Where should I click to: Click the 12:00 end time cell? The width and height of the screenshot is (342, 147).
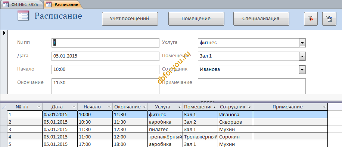pyautogui.click(x=130, y=137)
